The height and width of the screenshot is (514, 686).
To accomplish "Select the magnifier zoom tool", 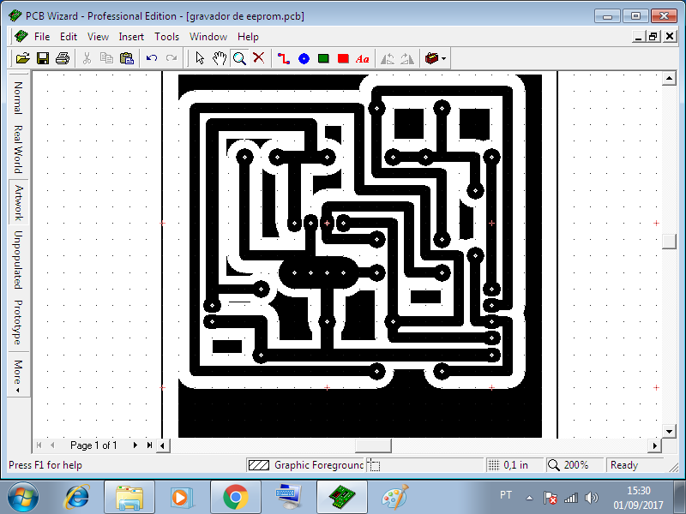I will (x=239, y=58).
